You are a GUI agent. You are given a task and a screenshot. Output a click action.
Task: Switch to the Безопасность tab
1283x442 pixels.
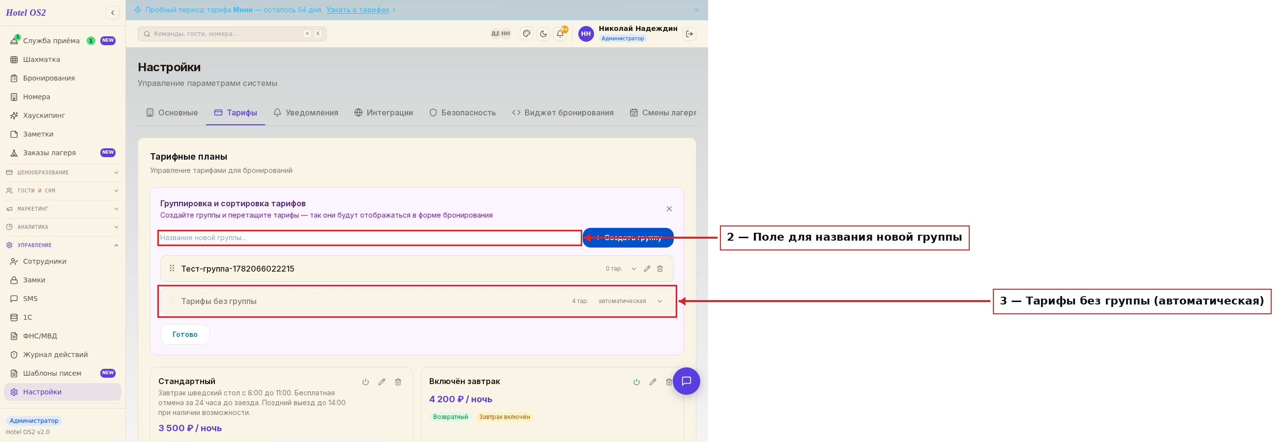(x=462, y=113)
